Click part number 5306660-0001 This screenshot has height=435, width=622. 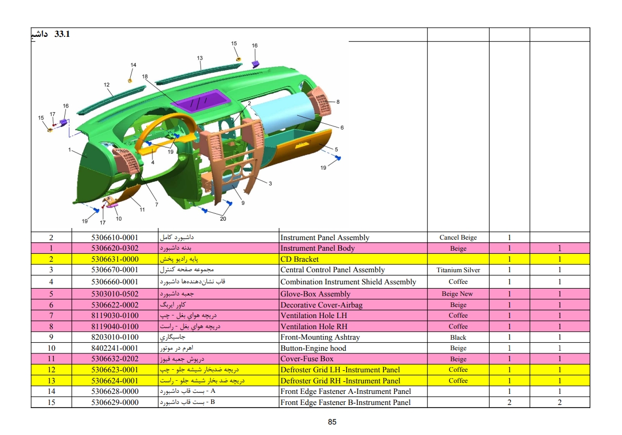(114, 282)
